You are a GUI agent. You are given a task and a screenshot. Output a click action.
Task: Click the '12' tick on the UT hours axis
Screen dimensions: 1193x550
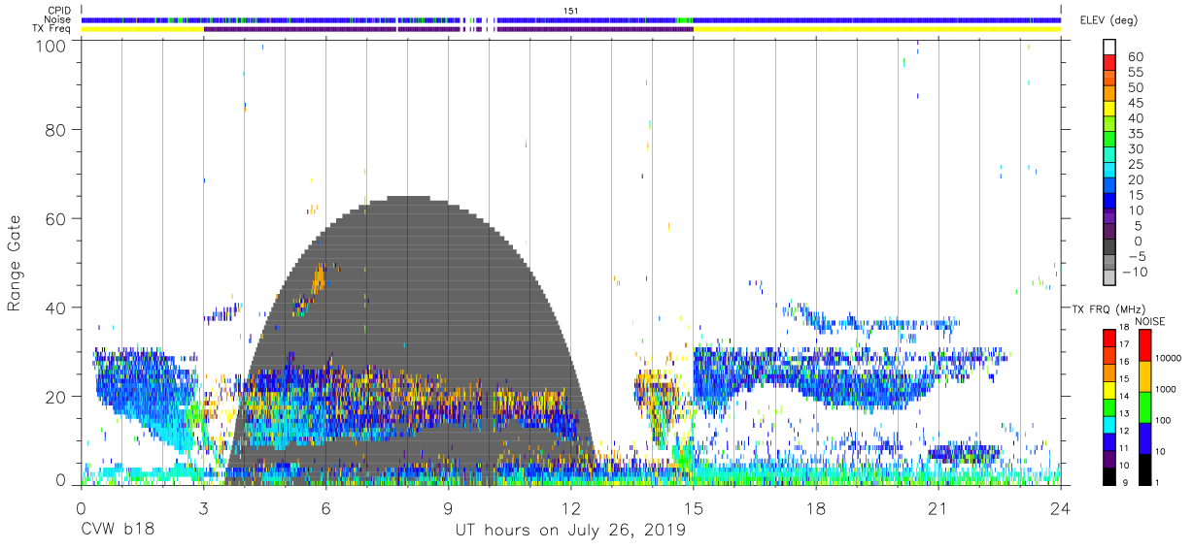[x=570, y=507]
